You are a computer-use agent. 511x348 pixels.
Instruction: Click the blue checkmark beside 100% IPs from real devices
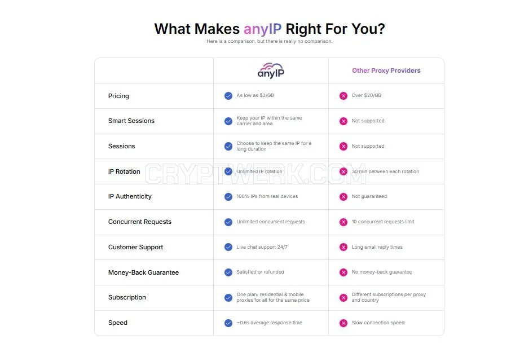tap(228, 196)
